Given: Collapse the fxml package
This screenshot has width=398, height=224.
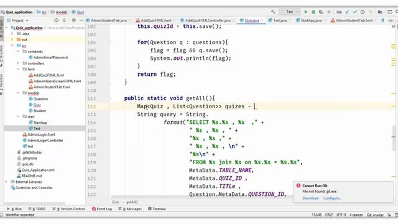Looking at the screenshot, I should (x=18, y=69).
